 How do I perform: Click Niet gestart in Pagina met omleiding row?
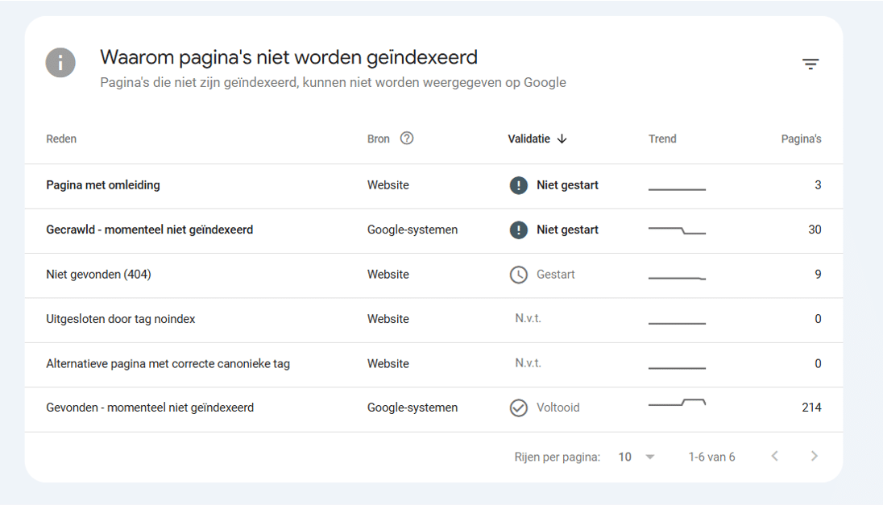point(567,185)
